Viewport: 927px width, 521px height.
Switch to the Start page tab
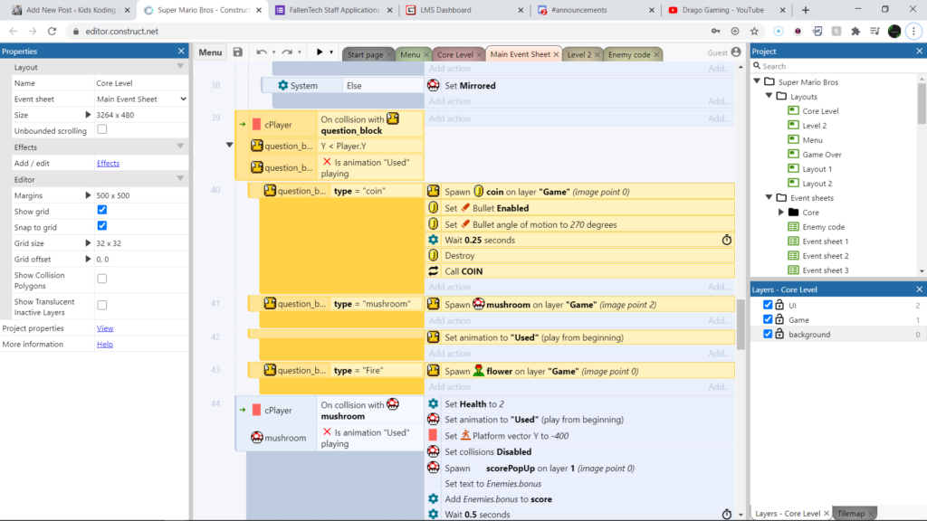tap(365, 54)
